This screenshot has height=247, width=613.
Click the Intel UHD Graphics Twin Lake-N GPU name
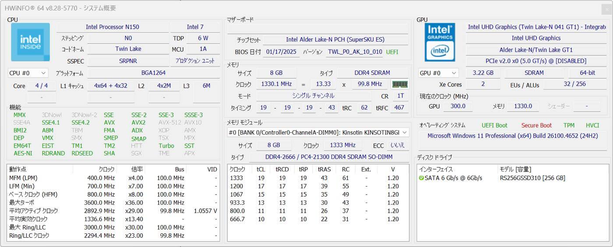(536, 27)
